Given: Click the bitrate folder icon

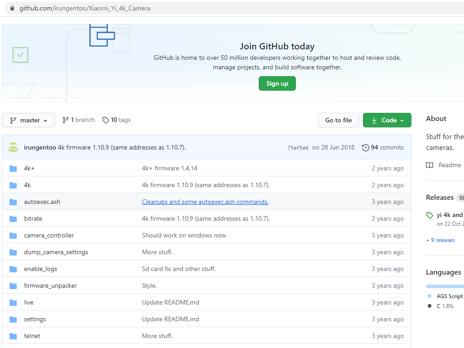Looking at the screenshot, I should point(13,219).
